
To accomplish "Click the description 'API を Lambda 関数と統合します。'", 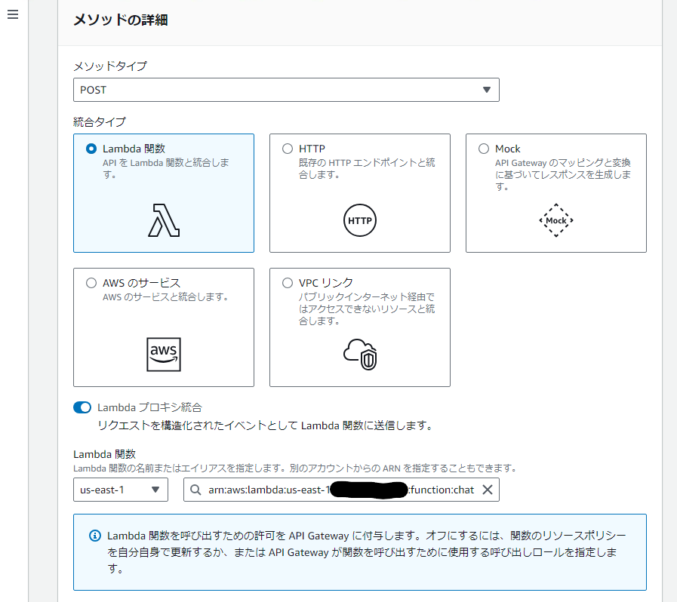I will (166, 168).
